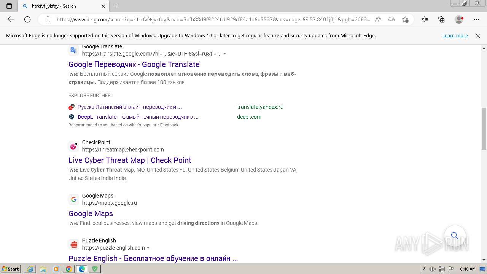The image size is (487, 274).
Task: Click the Puzzle English favicon
Action: click(74, 244)
